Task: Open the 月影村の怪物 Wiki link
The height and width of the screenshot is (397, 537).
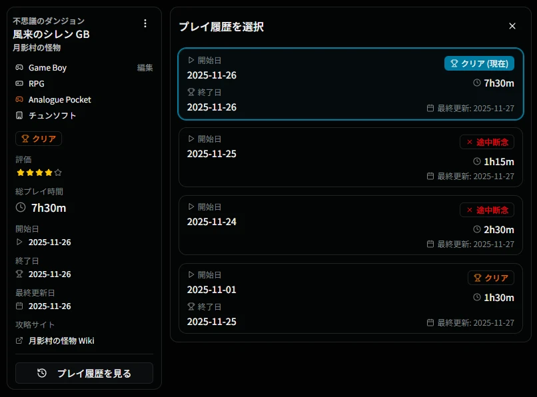Action: coord(61,341)
